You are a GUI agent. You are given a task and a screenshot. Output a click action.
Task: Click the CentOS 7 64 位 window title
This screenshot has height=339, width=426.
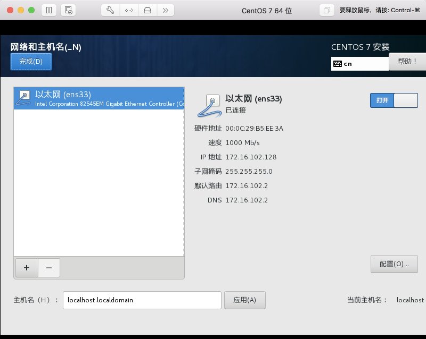tap(267, 11)
